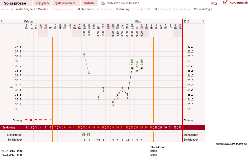Screen dimensions: 248x162
Task: Click temperature point labeled 2
Action: (x=122, y=88)
